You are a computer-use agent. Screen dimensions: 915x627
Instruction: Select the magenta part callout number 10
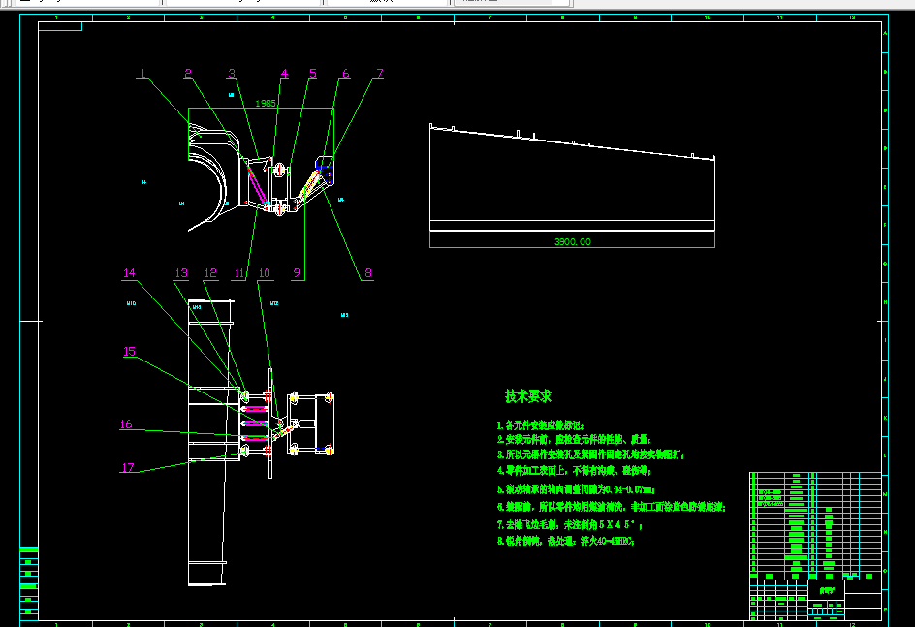[265, 273]
